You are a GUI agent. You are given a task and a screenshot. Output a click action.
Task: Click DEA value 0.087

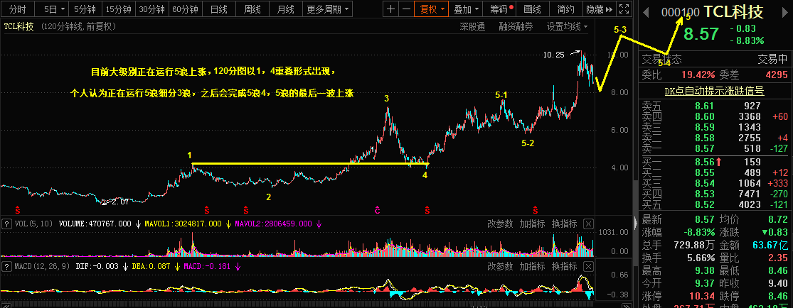(160, 266)
